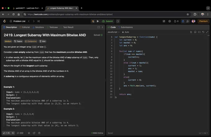Screen dimensions: 211x137
Task: Open the JavaScript language dropdown
Action: coord(114,32)
